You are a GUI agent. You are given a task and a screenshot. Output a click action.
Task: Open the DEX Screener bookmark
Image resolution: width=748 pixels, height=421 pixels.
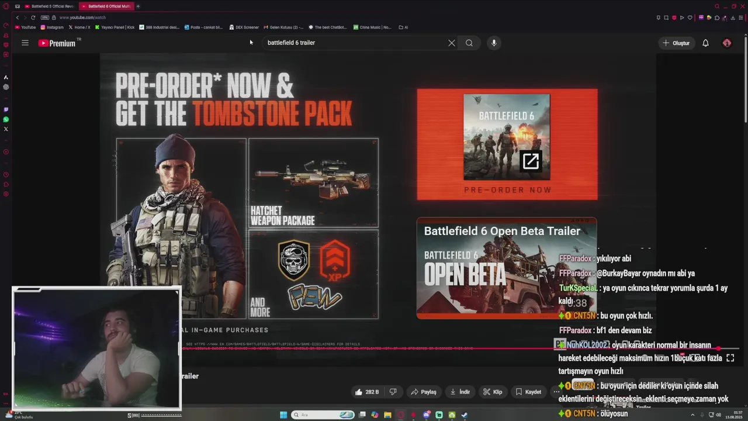[x=244, y=27]
